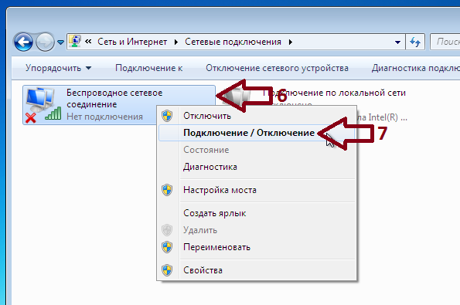This screenshot has height=305, width=460.
Task: Choose Отключить in the context menu
Action: (257, 116)
